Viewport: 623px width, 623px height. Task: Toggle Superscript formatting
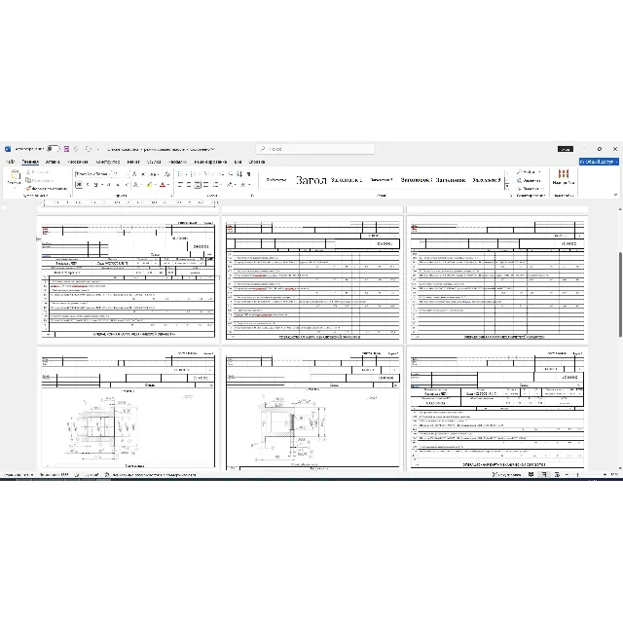tap(127, 185)
